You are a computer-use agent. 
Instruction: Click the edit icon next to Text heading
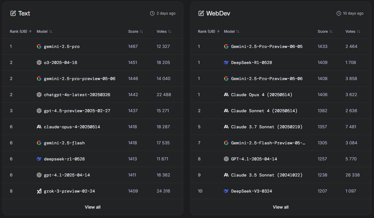click(13, 13)
